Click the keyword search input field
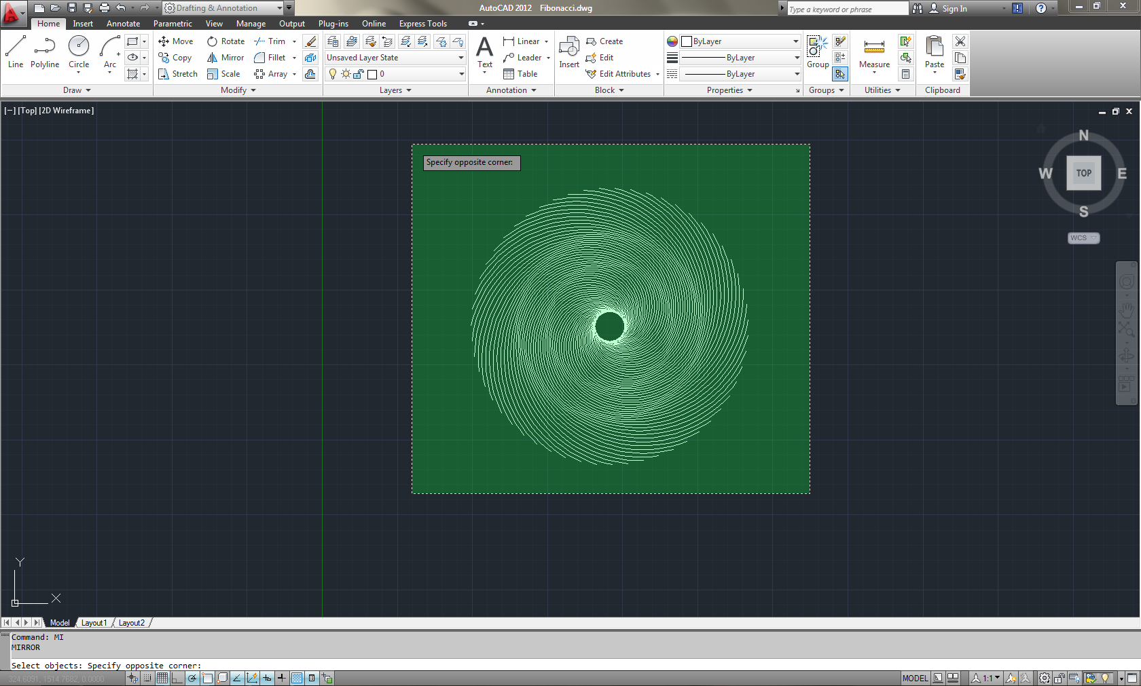This screenshot has height=686, width=1141. point(848,9)
